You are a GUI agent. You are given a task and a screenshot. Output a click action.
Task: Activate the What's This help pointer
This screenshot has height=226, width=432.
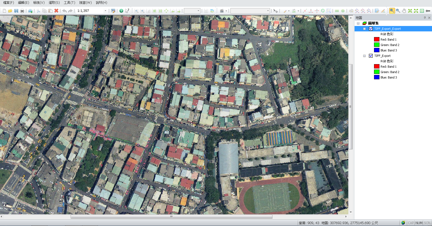tap(127, 11)
